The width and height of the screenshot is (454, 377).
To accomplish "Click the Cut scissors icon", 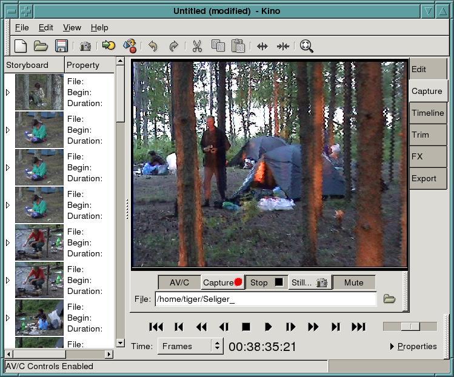I will (197, 46).
